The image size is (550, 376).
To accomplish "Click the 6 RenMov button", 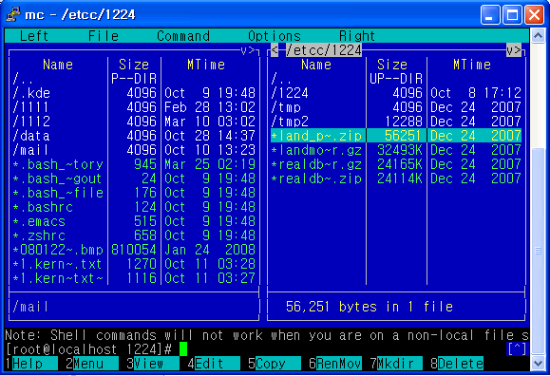I will coord(335,364).
